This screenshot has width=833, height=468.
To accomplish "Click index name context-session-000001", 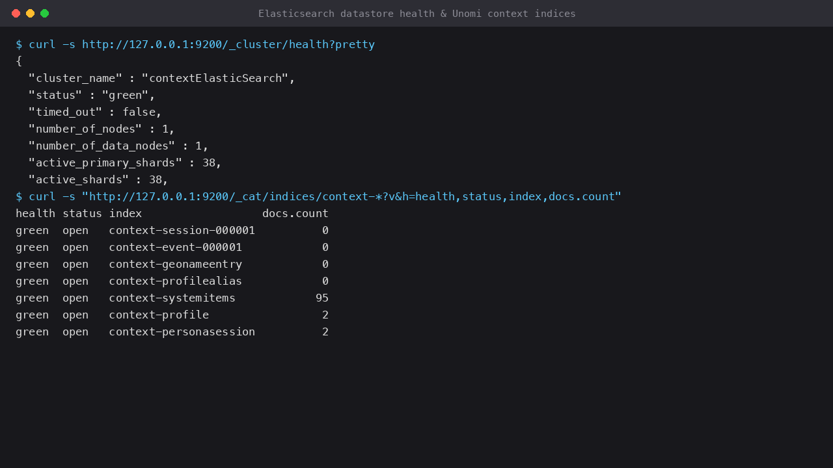I will [182, 230].
